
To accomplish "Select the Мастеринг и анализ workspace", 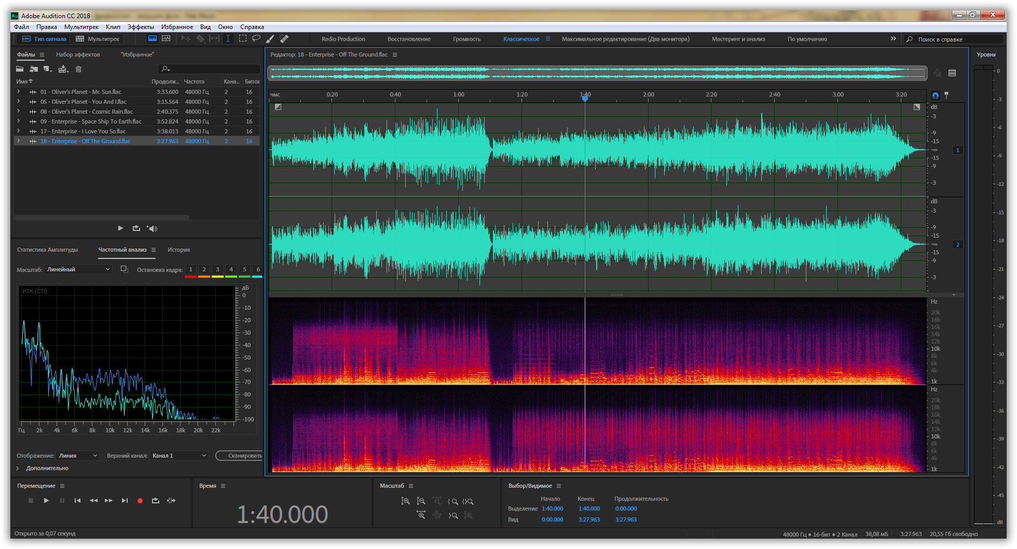I will pyautogui.click(x=738, y=39).
